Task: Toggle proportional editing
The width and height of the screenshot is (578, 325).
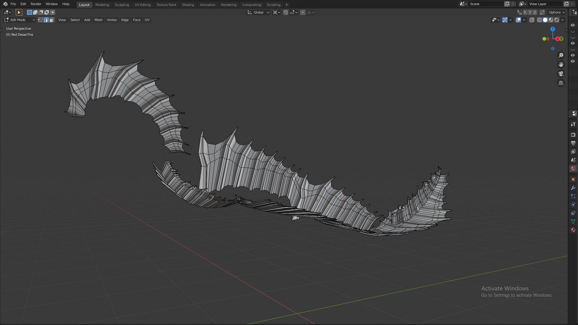Action: (303, 12)
